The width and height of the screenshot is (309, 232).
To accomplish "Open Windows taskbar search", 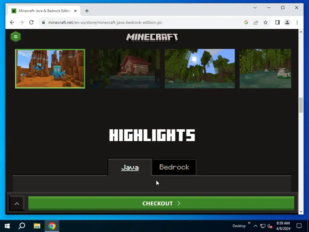I will pyautogui.click(x=22, y=226).
